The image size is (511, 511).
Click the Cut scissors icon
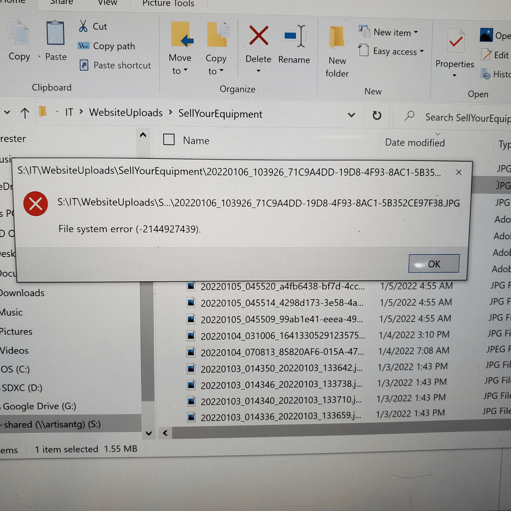[x=83, y=26]
